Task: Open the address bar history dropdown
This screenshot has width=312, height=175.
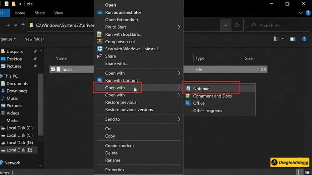Action: (x=226, y=25)
